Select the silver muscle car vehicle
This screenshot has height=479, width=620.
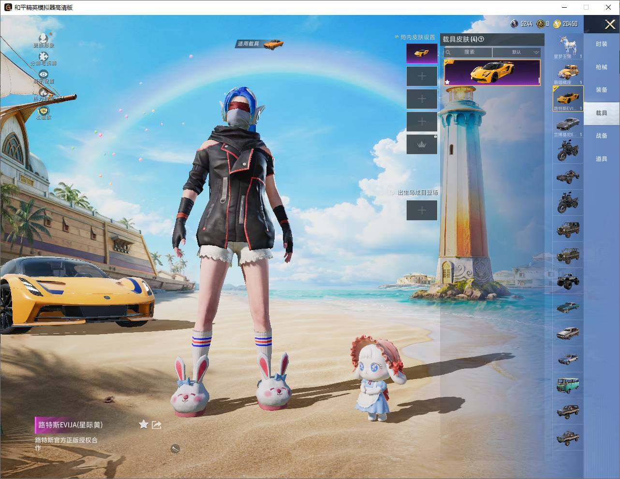(568, 333)
